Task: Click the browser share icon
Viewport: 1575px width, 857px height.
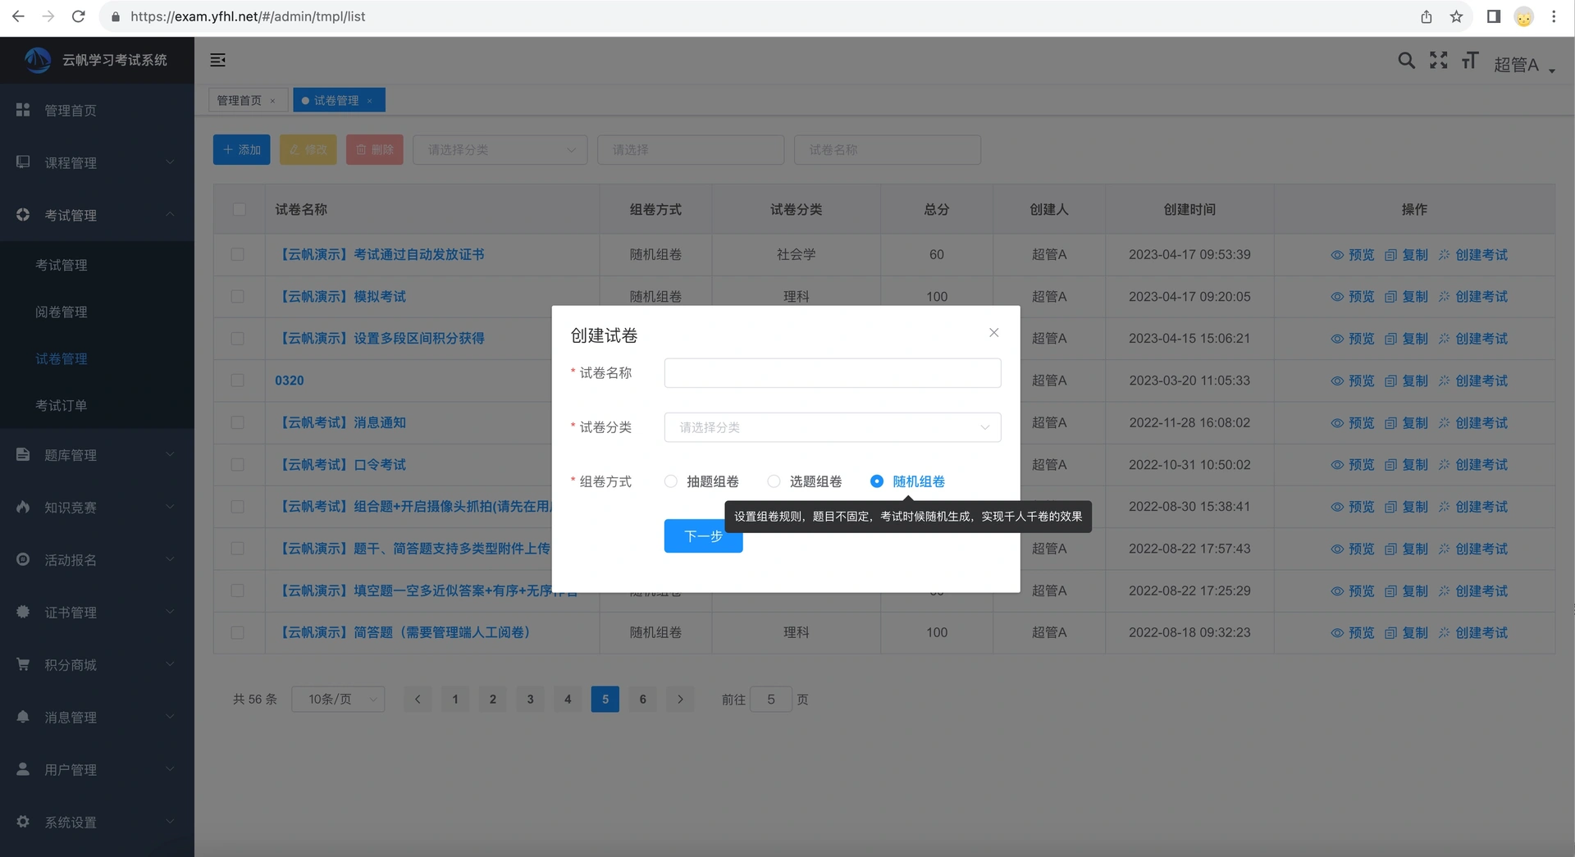Action: pyautogui.click(x=1427, y=16)
